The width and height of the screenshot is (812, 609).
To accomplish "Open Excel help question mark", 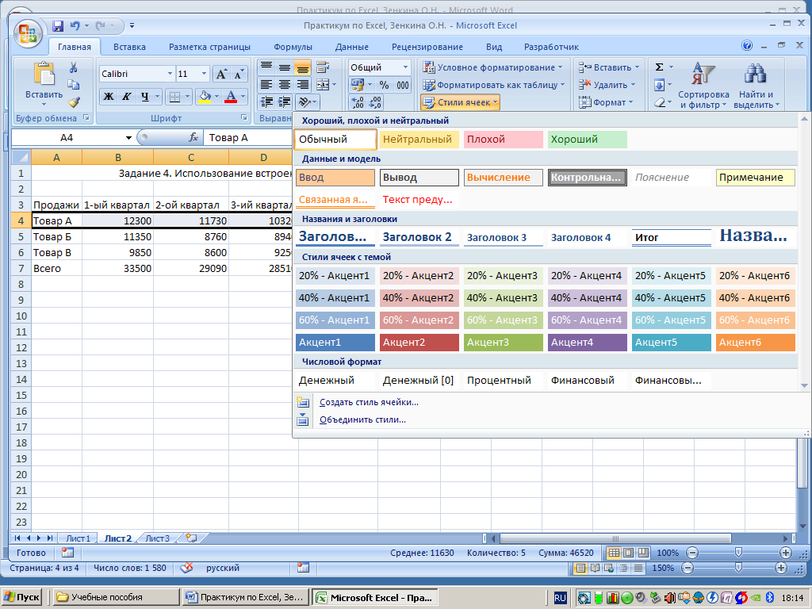I will point(747,45).
